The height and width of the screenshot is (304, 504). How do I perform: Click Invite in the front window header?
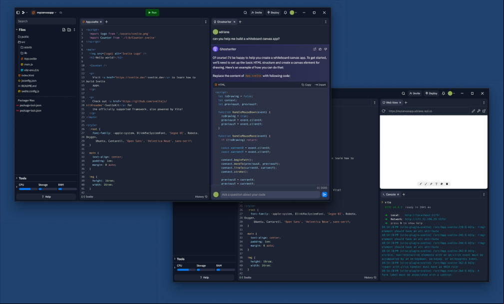pos(257,12)
